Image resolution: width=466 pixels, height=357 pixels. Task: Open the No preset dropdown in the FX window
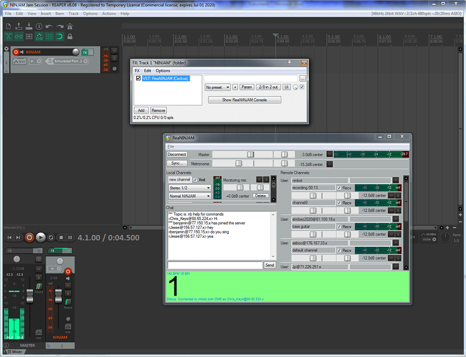point(218,87)
